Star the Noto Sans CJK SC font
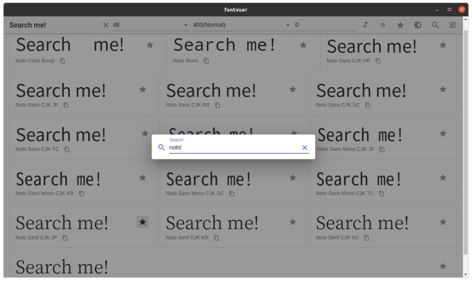This screenshot has height=281, width=472. click(443, 89)
